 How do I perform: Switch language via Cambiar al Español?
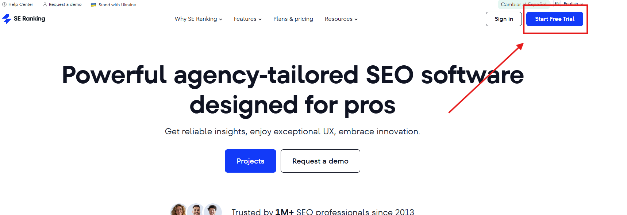click(524, 4)
